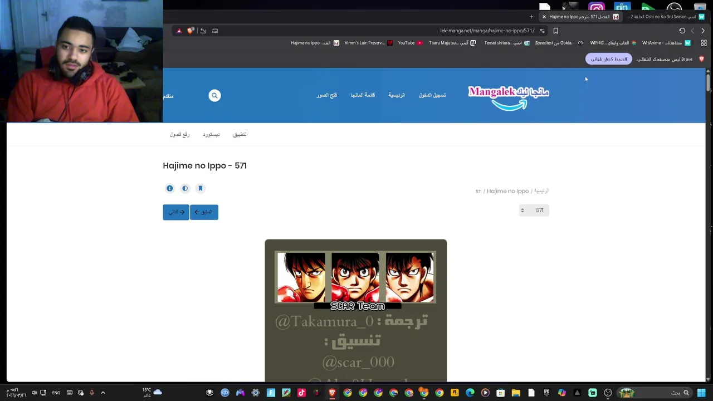Open the Instagram desktop icon

point(597,7)
